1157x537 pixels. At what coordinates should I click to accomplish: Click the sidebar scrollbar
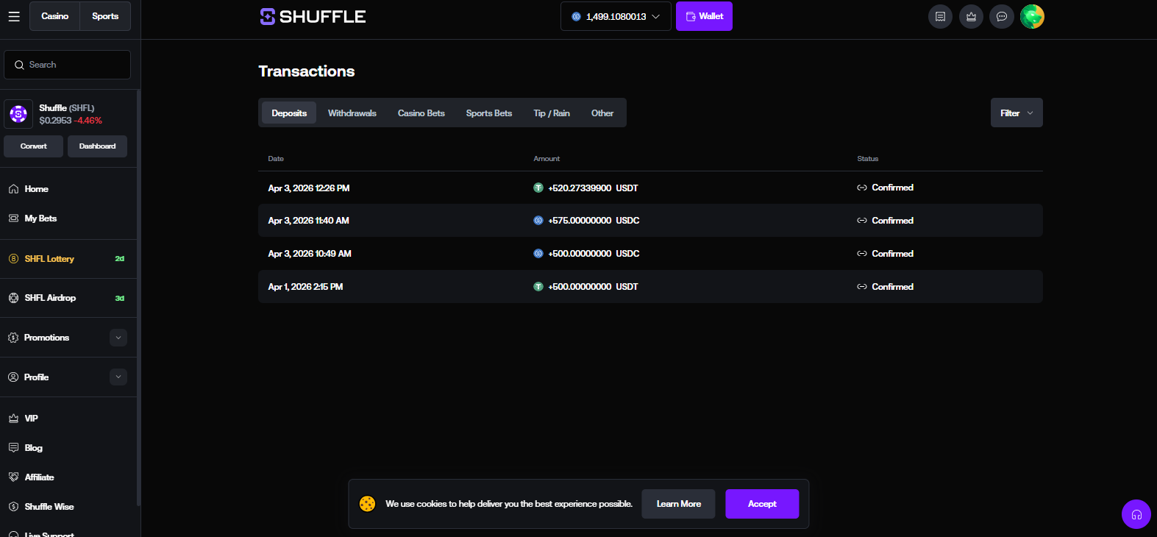click(138, 298)
